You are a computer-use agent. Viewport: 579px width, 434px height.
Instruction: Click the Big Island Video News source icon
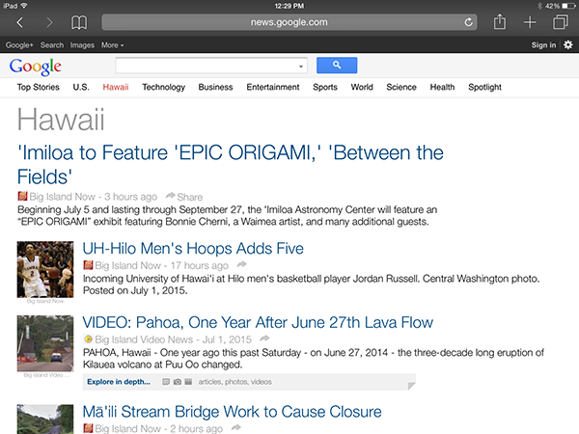coord(88,339)
